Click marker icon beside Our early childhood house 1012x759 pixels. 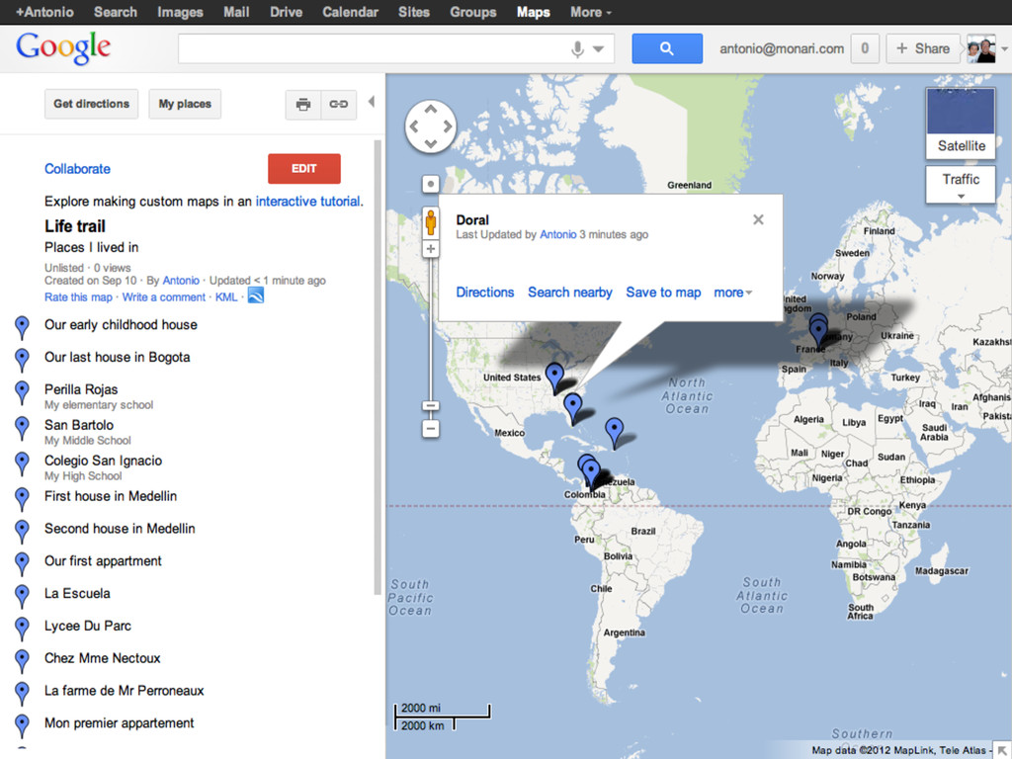click(22, 327)
